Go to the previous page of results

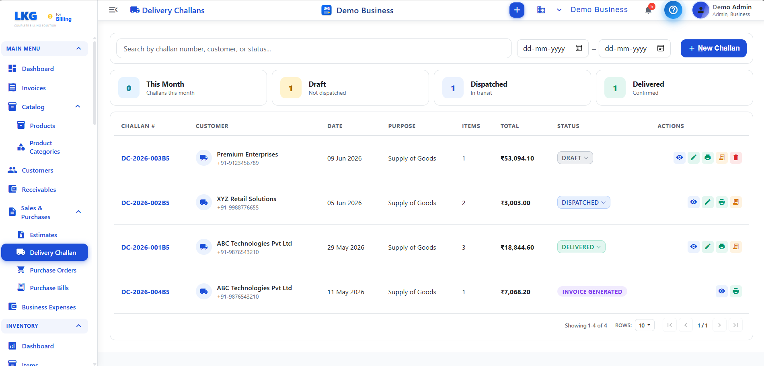(x=686, y=325)
